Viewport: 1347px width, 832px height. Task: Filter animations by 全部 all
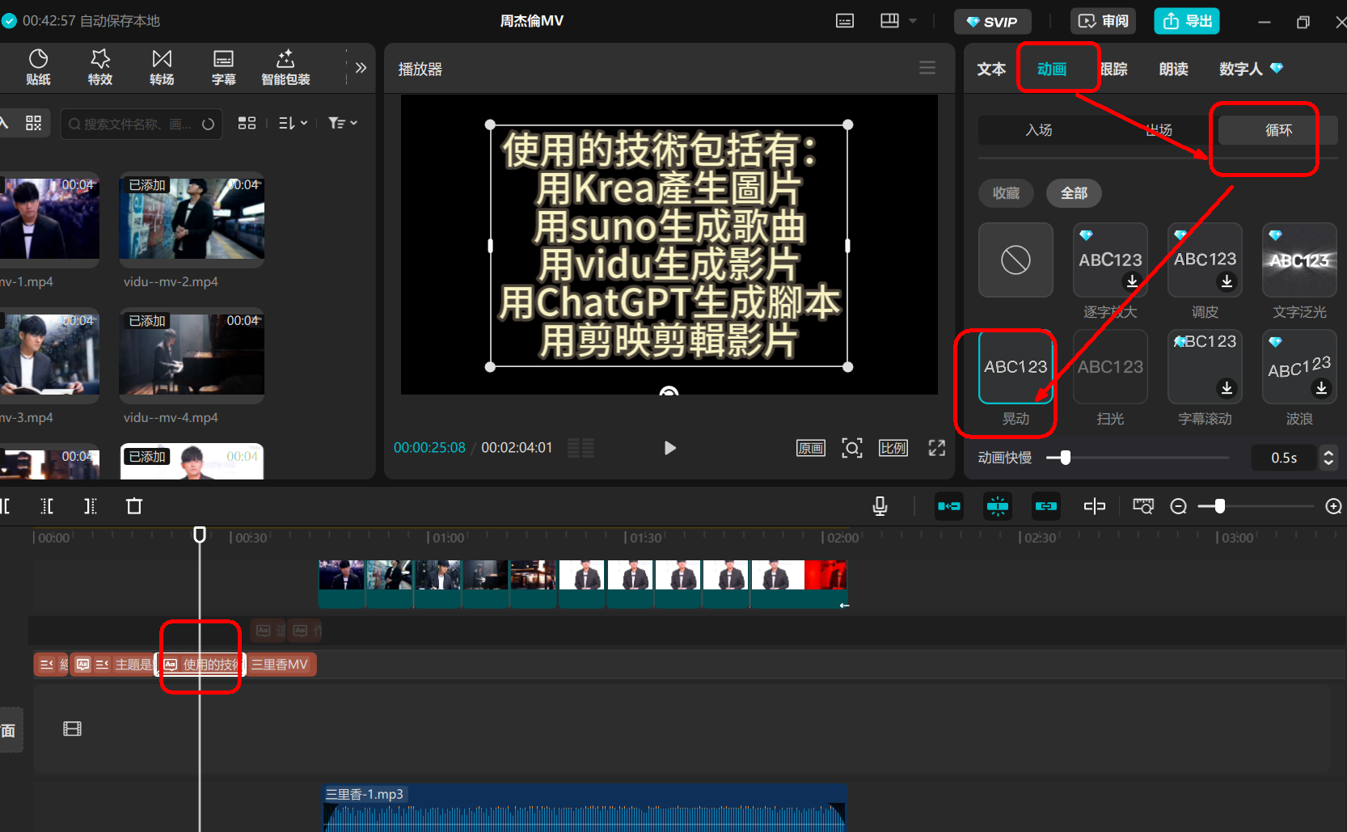coord(1075,193)
